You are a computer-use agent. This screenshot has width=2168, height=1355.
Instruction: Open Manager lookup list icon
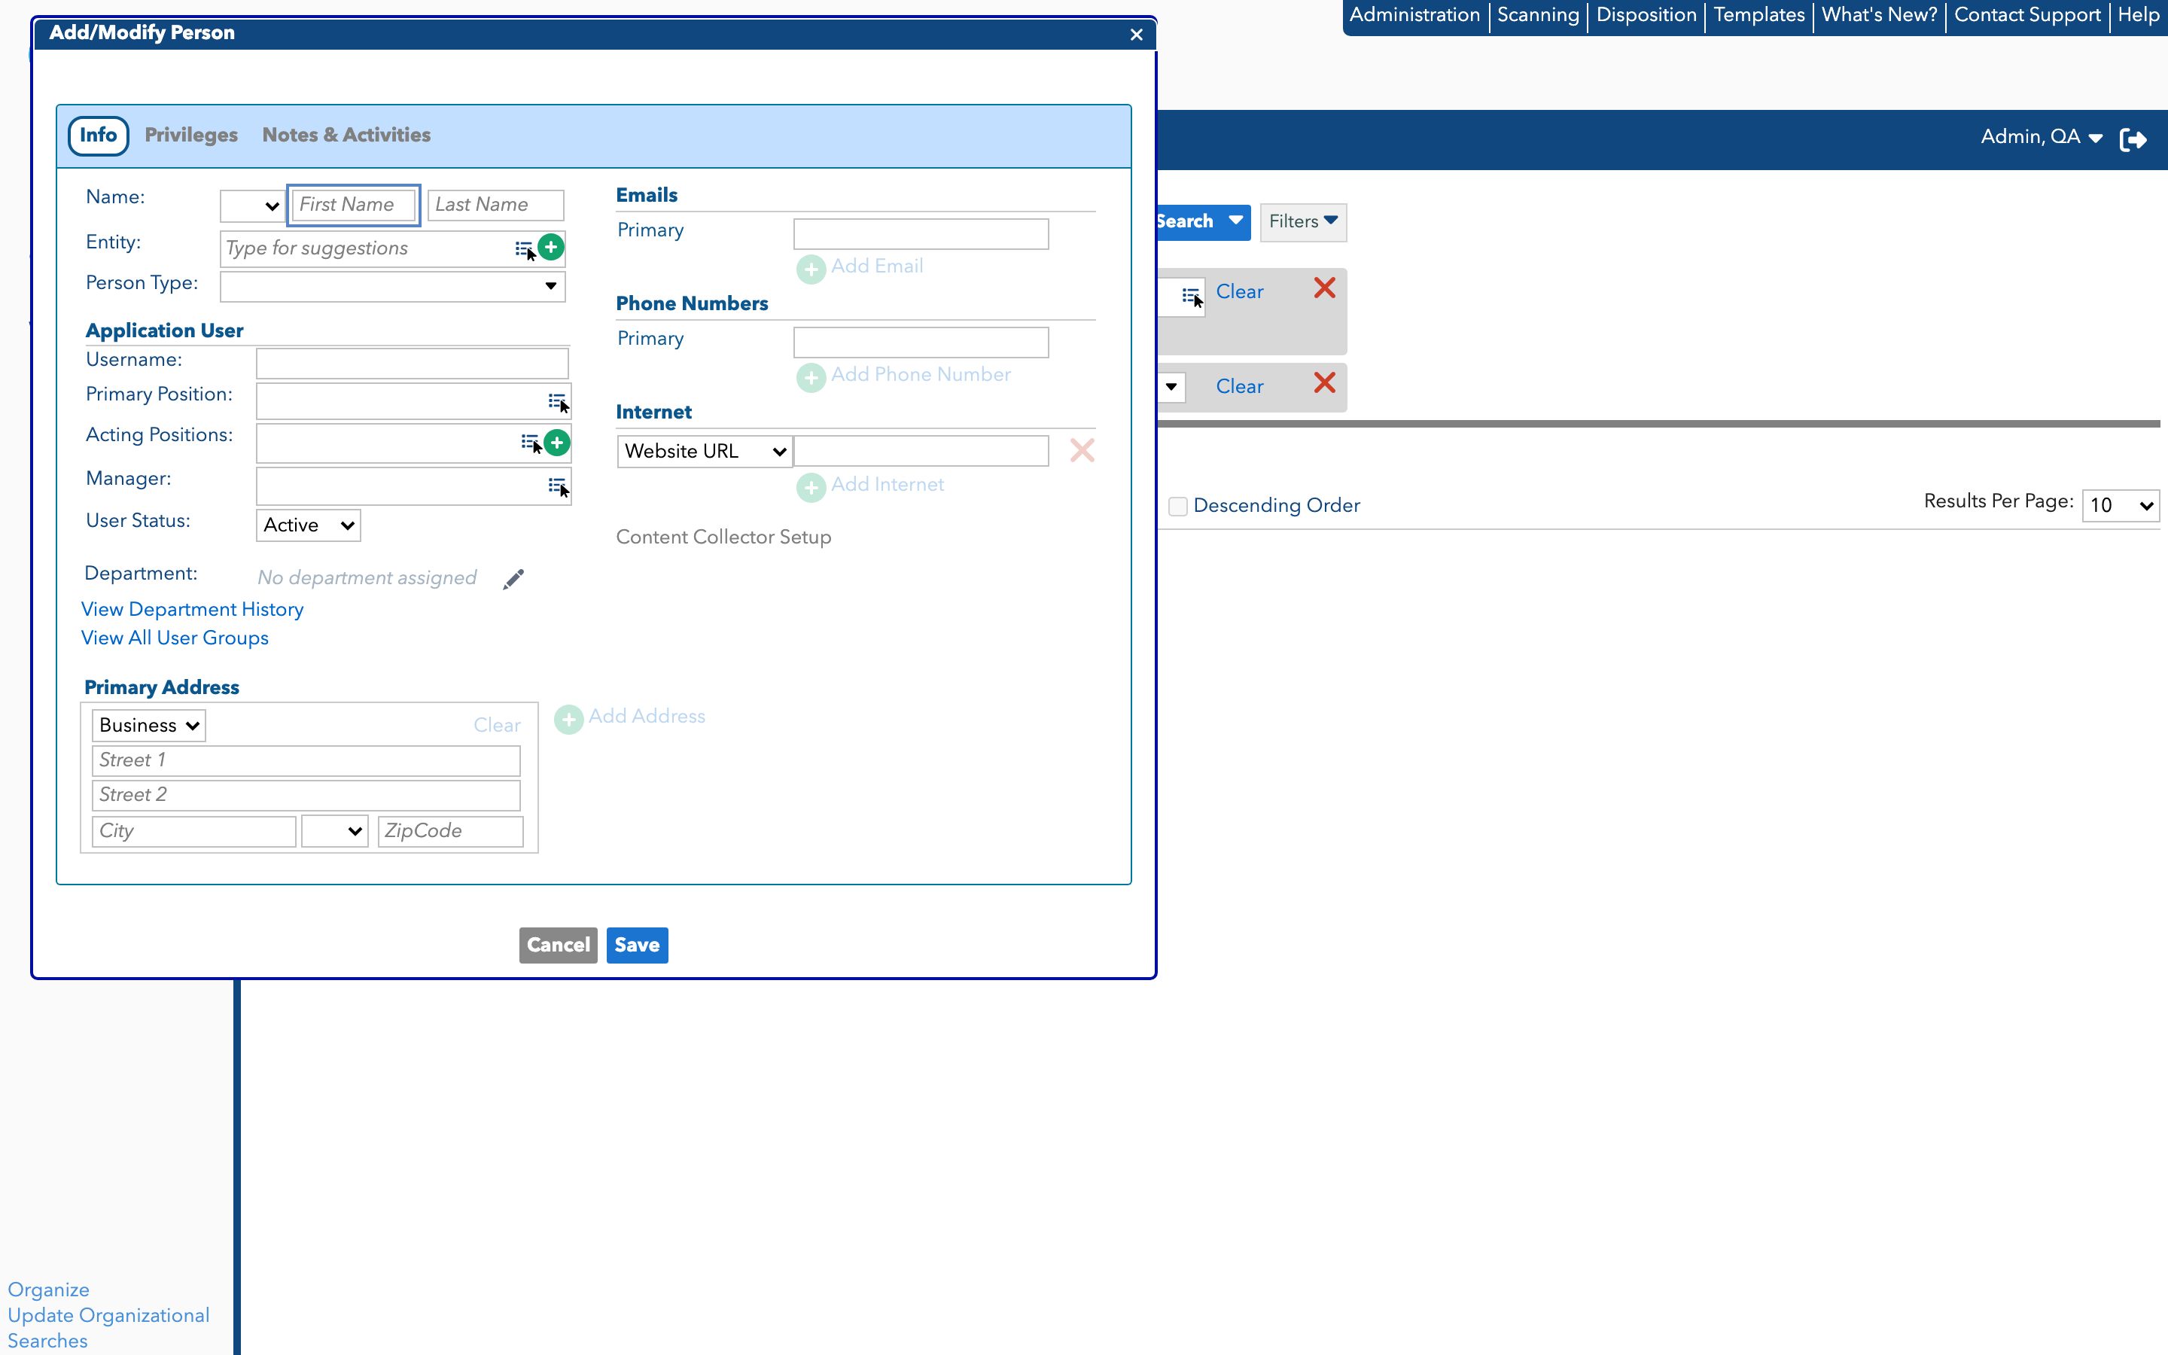[558, 486]
